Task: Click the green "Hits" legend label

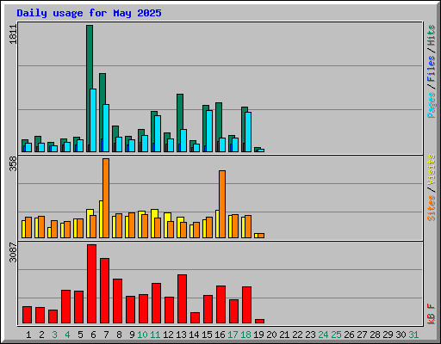Action: pyautogui.click(x=432, y=35)
